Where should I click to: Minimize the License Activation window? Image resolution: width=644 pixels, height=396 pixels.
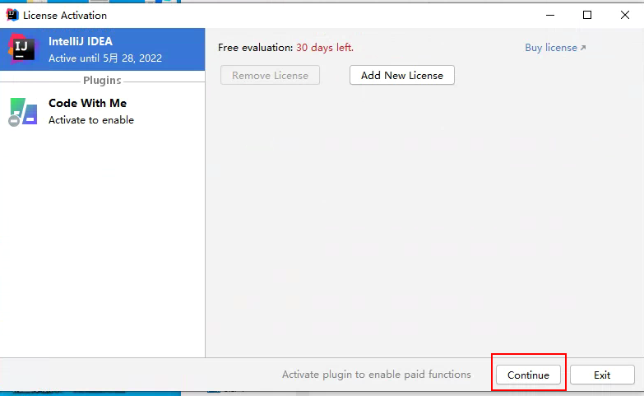click(549, 15)
